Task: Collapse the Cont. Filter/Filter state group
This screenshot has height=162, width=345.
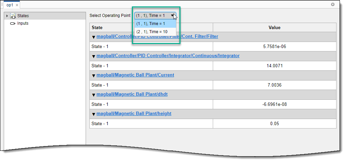Action: (x=94, y=37)
